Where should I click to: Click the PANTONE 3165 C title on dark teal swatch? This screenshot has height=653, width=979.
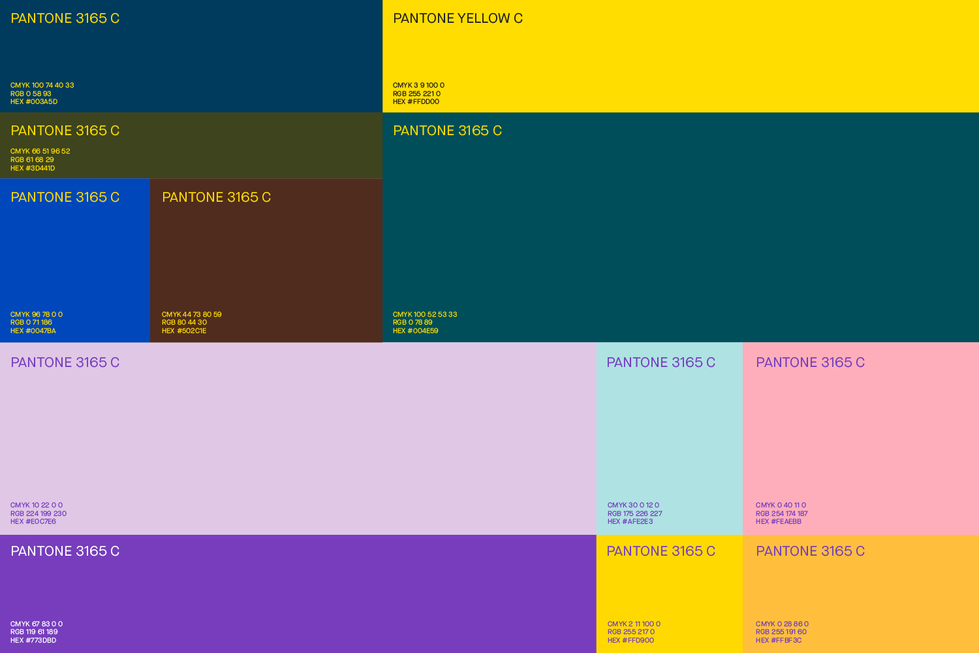447,131
